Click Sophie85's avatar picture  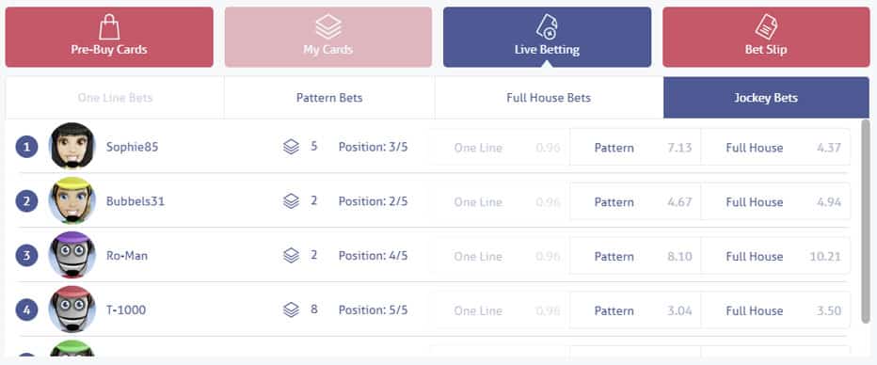click(72, 146)
